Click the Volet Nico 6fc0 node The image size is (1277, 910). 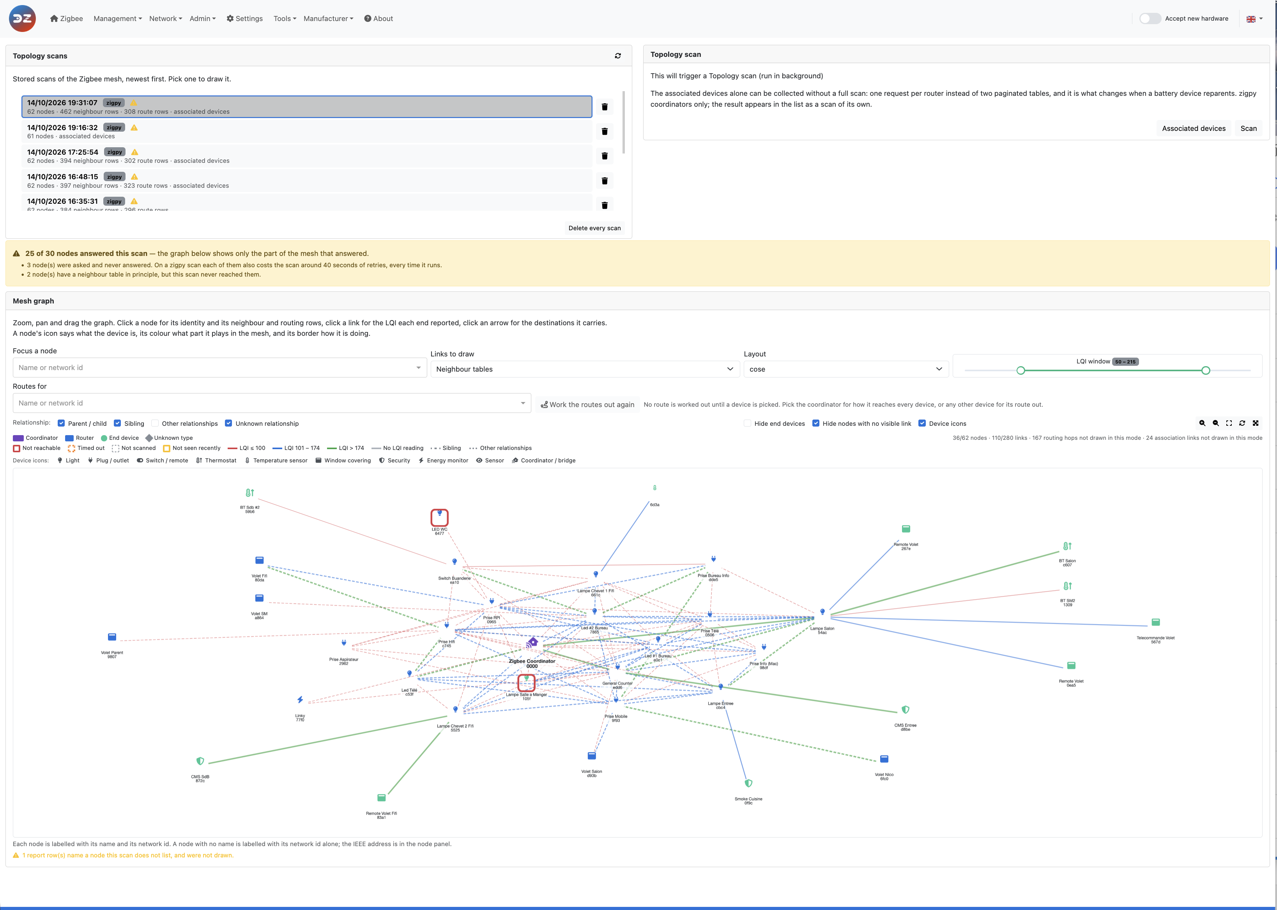click(884, 759)
